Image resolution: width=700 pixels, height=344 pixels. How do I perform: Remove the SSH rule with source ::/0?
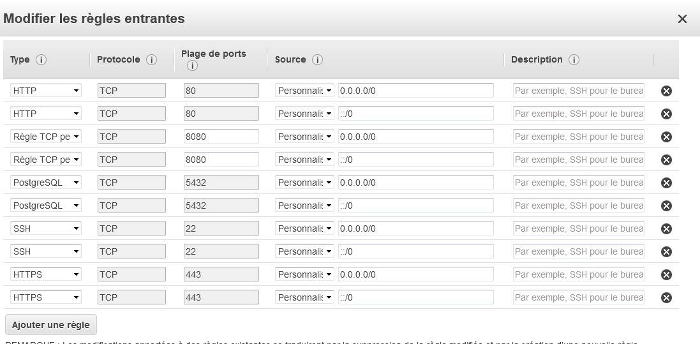666,252
